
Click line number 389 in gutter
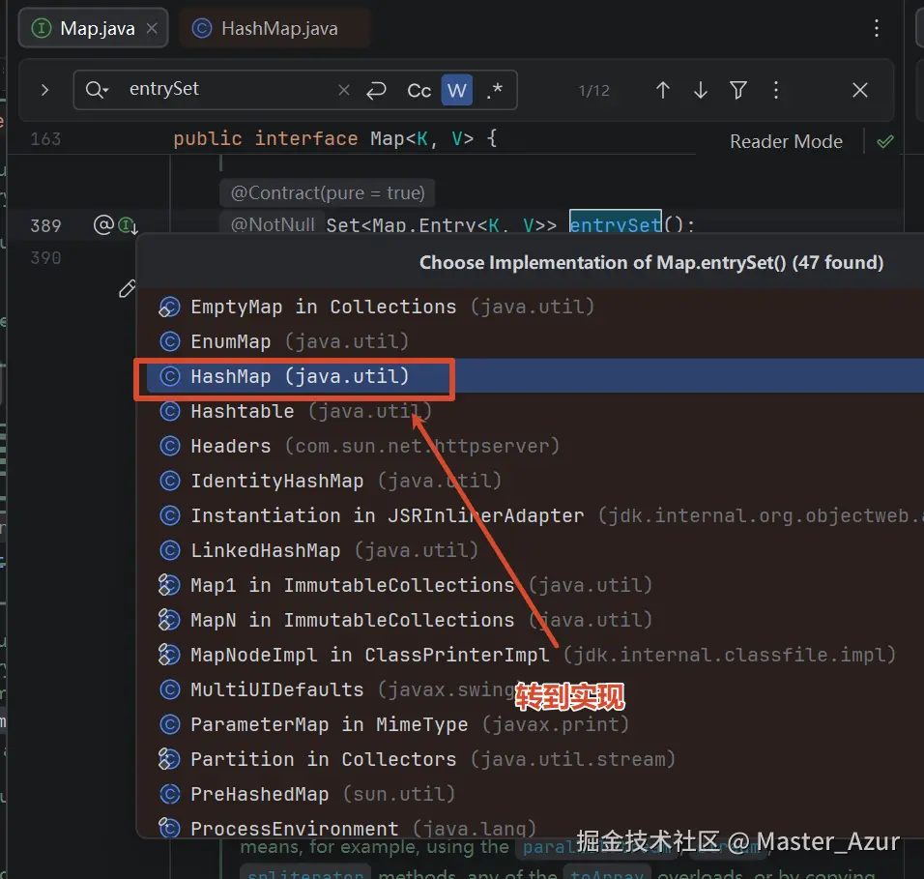46,225
